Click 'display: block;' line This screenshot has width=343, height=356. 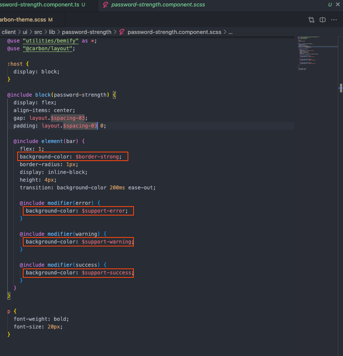point(36,72)
